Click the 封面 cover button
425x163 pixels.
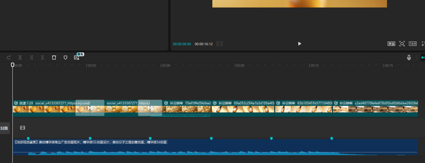tap(4, 128)
